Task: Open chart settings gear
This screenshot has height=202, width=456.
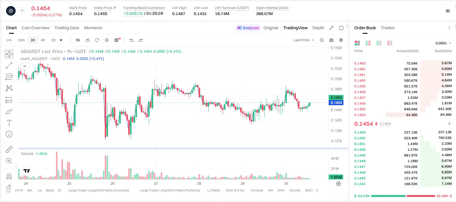Action: [x=341, y=40]
